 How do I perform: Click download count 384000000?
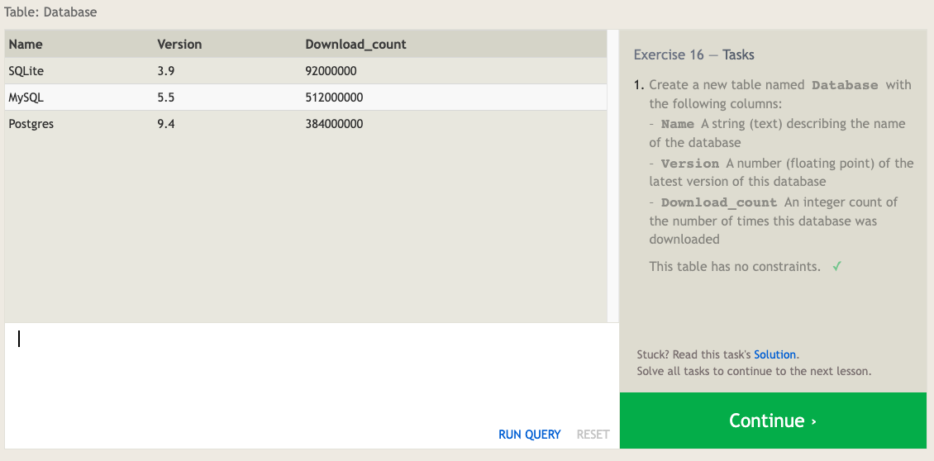pos(334,124)
